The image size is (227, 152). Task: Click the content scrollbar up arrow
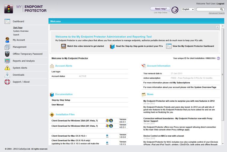[x=223, y=26]
